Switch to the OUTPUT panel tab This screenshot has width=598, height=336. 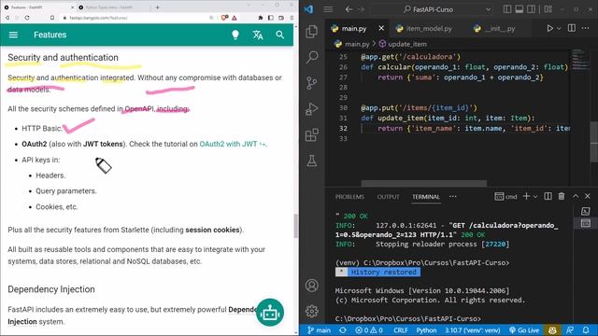(389, 197)
